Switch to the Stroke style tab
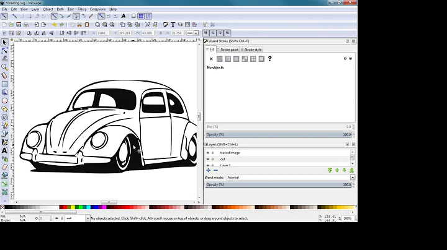The height and width of the screenshot is (250, 447). coord(251,50)
